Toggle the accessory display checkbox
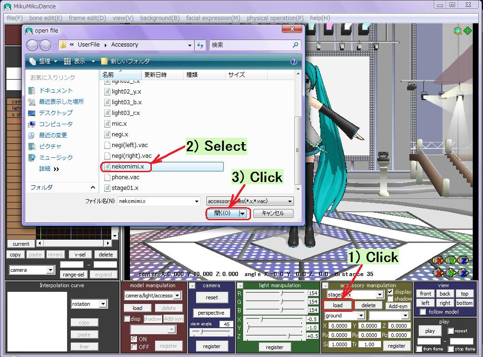The height and width of the screenshot is (357, 483). [390, 291]
